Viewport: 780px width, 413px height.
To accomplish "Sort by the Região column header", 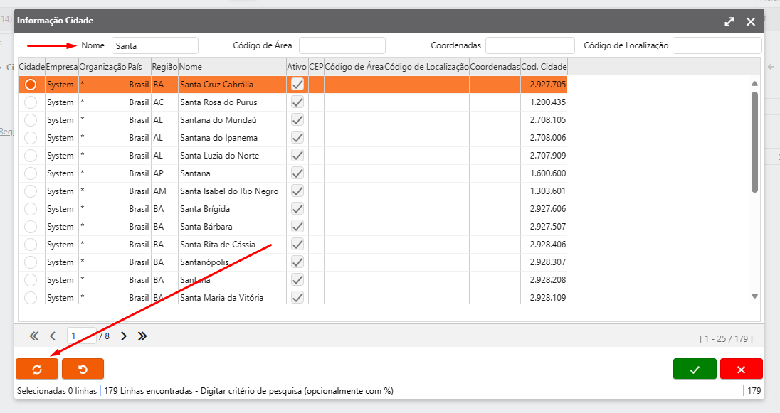I will pos(164,66).
